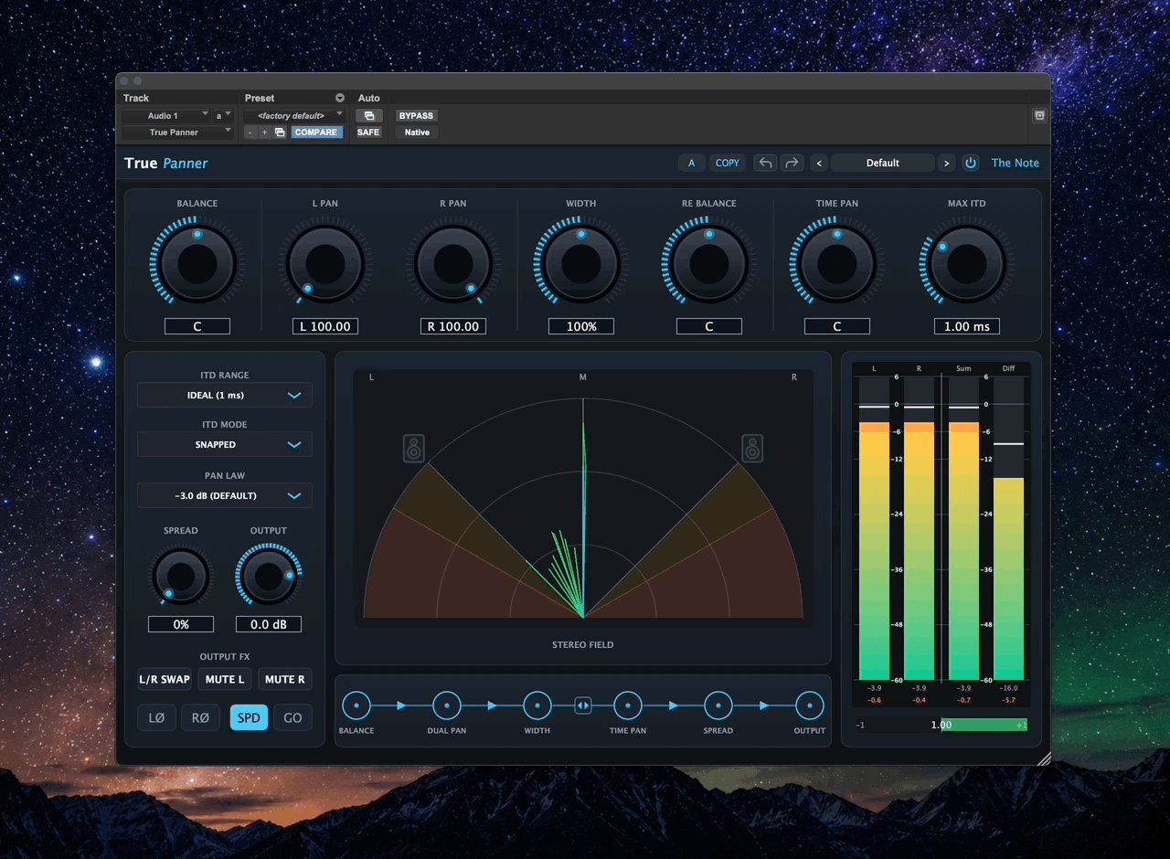The image size is (1170, 859).
Task: Select the A state button
Action: pos(691,163)
